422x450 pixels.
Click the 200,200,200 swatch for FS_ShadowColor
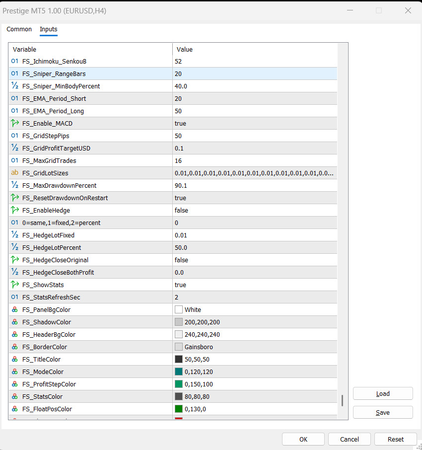[179, 322]
